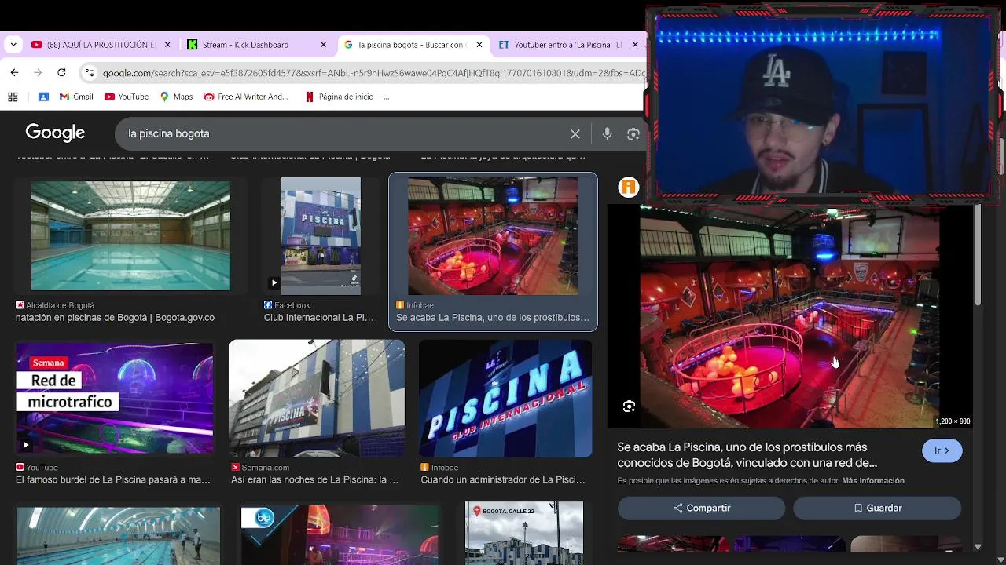Play the Facebook video via its play icon
This screenshot has width=1006, height=565.
[274, 282]
